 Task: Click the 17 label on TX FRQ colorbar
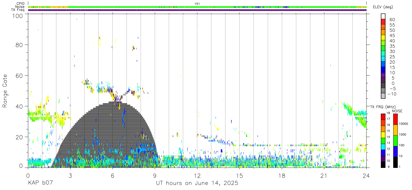click(389, 119)
